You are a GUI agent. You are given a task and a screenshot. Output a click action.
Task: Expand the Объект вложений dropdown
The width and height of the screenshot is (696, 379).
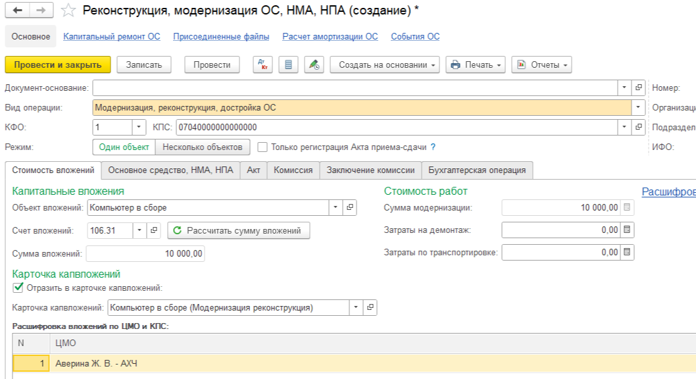[x=336, y=207]
